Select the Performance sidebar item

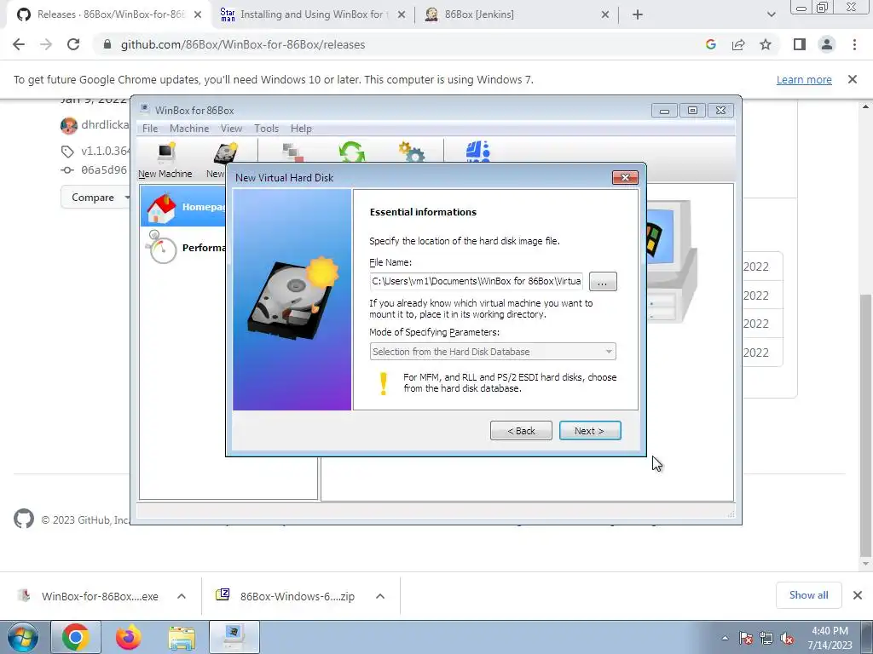(184, 248)
